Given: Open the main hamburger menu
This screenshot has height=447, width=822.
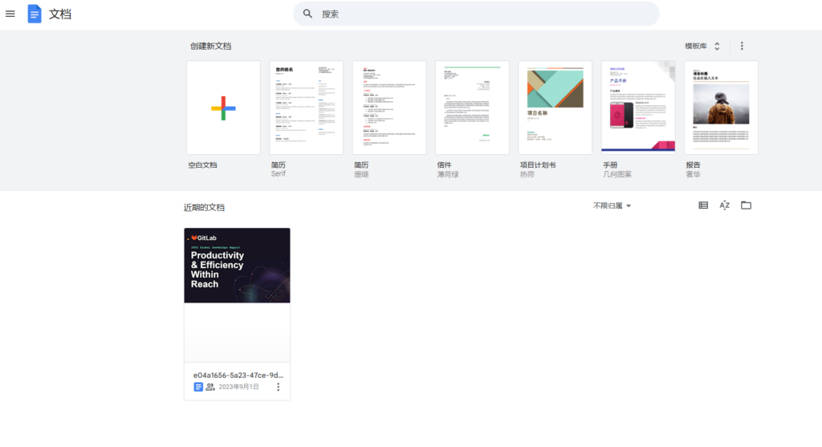Looking at the screenshot, I should pyautogui.click(x=10, y=14).
